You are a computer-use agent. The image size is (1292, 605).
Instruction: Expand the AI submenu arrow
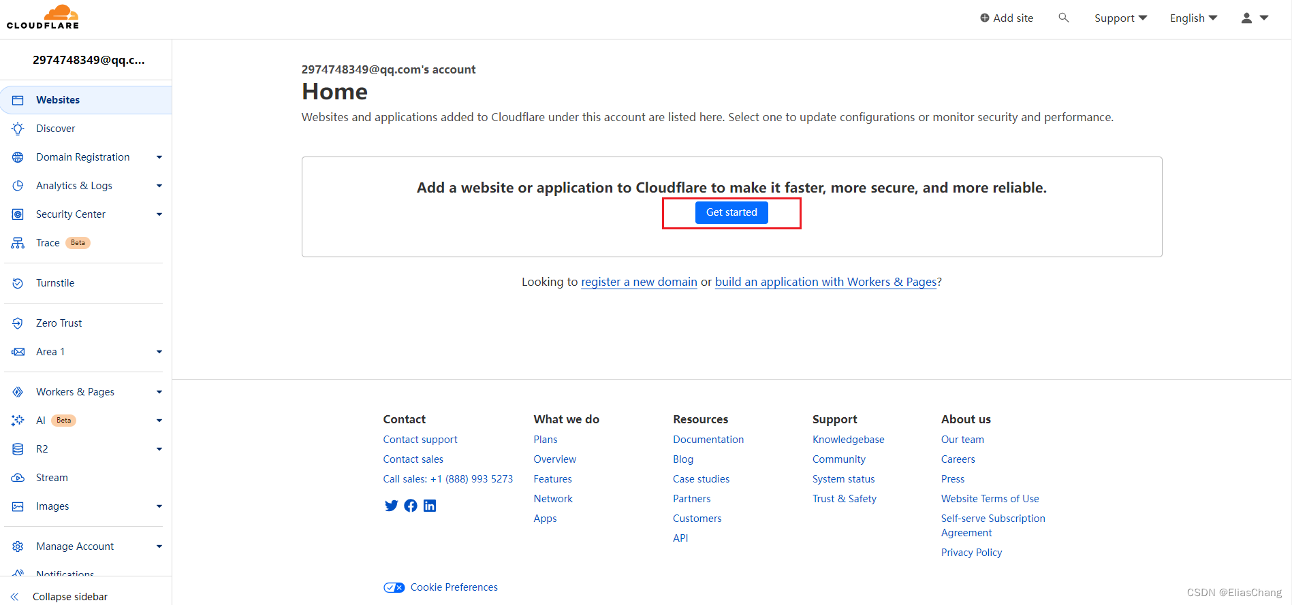coord(159,421)
